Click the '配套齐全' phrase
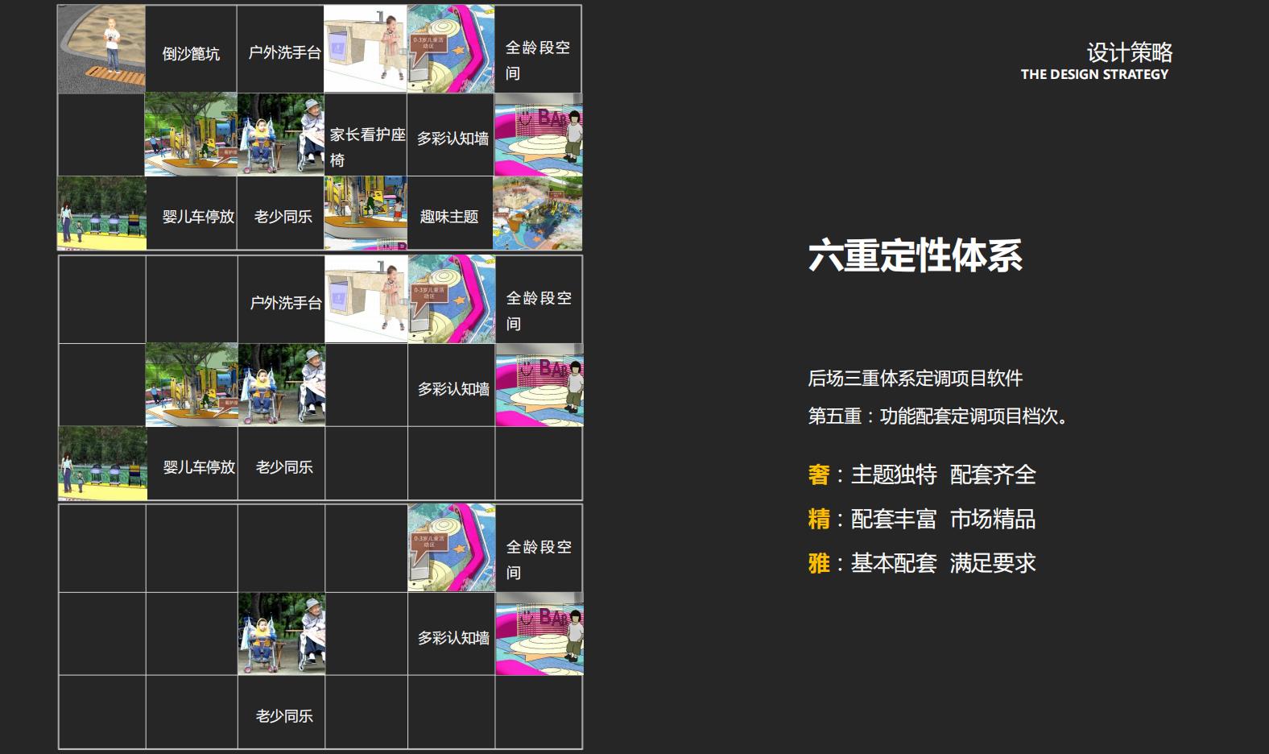This screenshot has width=1269, height=754. 993,474
